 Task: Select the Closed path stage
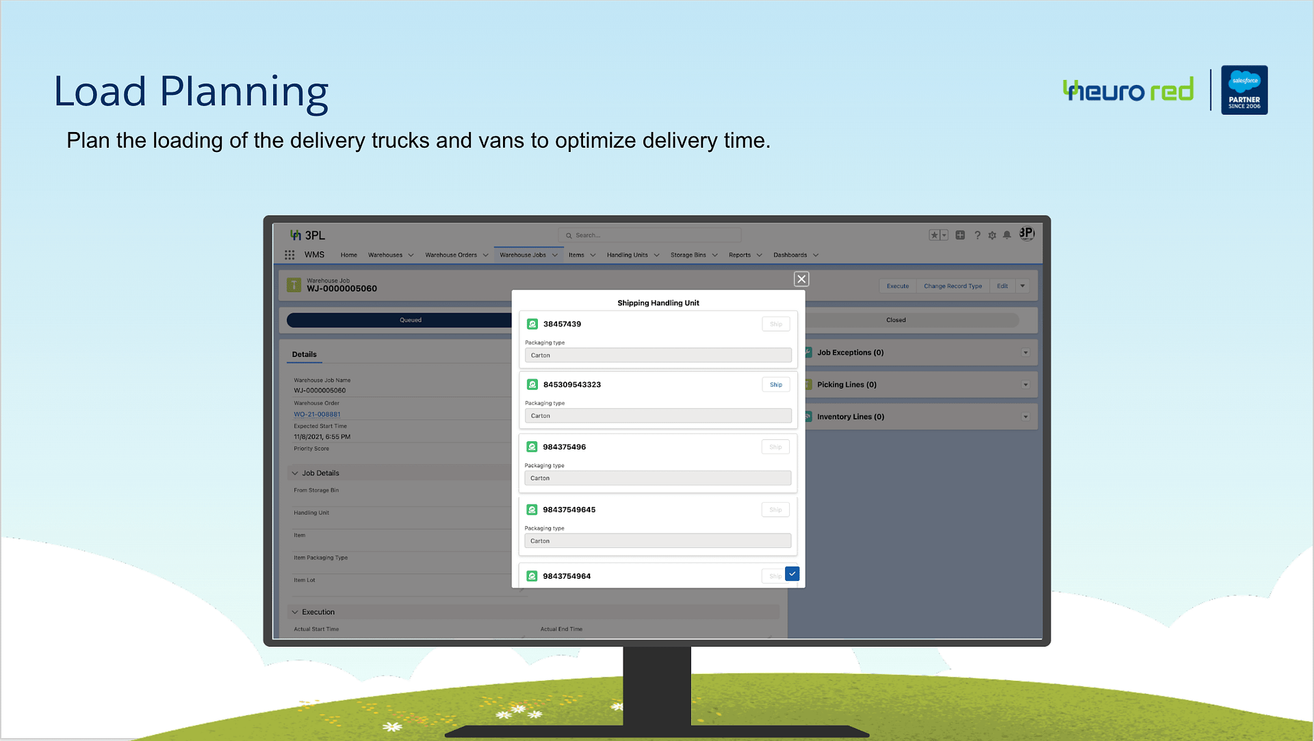pos(896,320)
